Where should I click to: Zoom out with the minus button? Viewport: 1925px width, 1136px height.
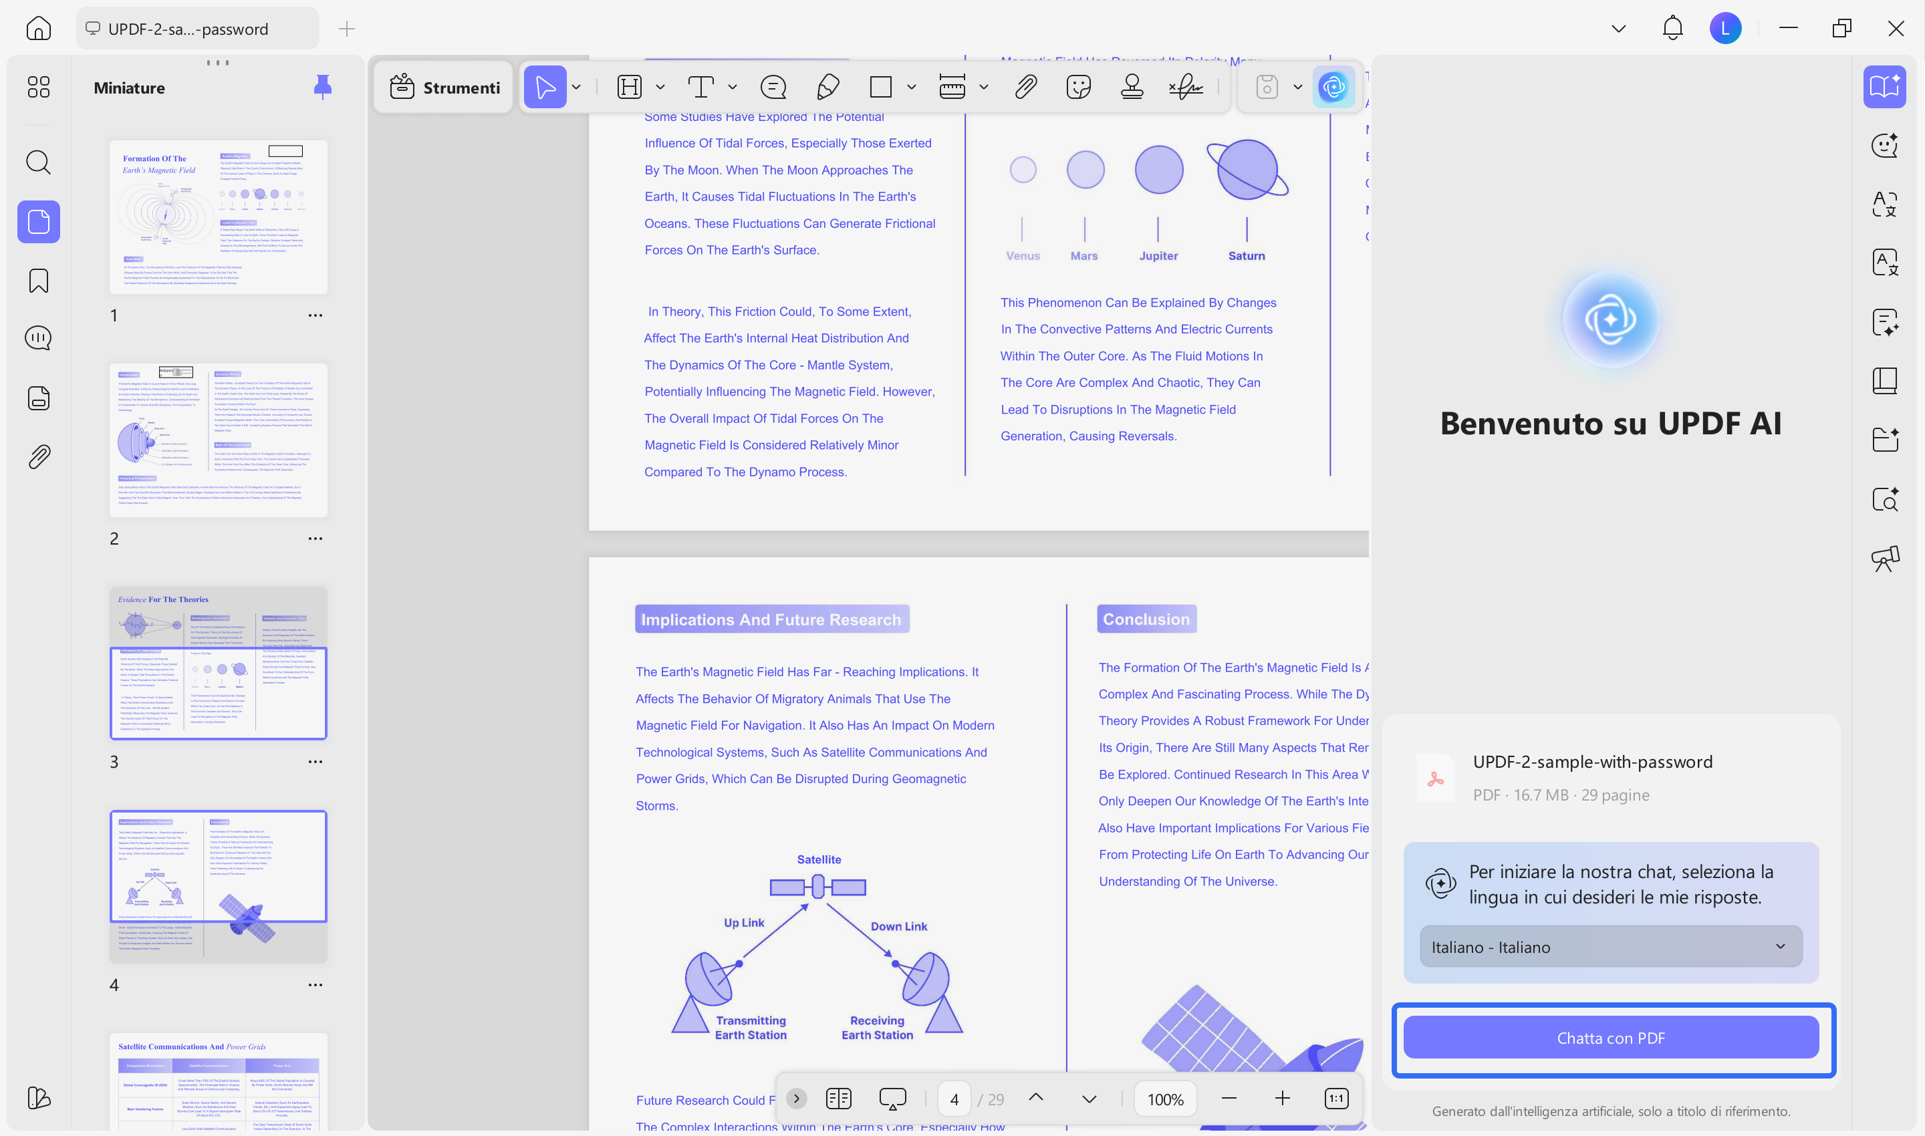click(1229, 1099)
